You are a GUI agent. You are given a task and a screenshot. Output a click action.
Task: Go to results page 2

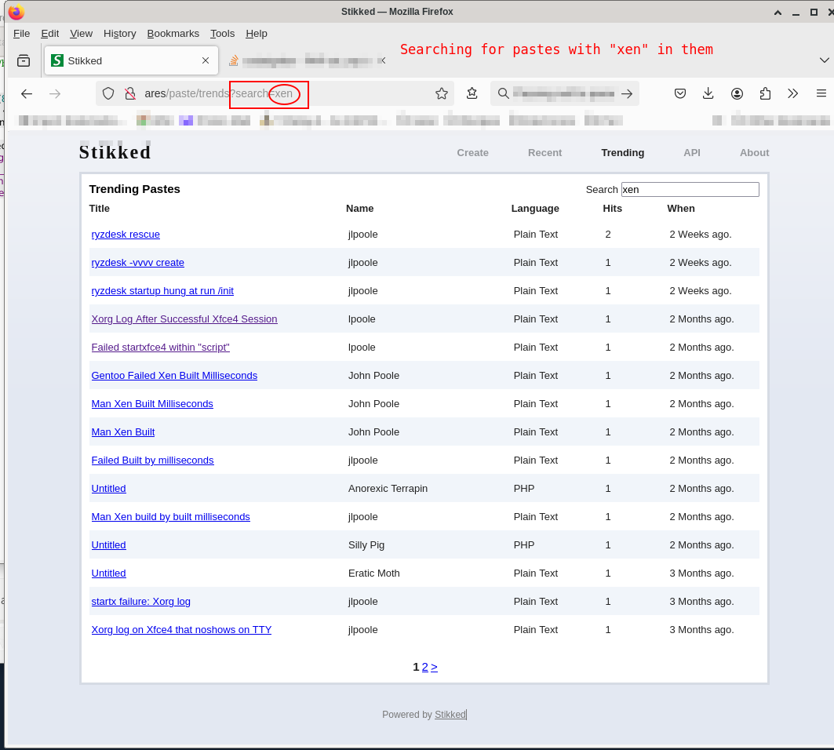coord(425,667)
